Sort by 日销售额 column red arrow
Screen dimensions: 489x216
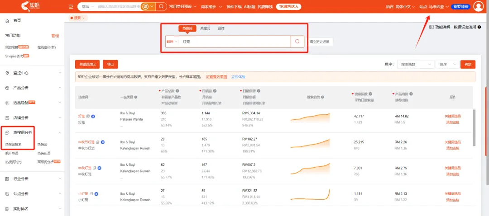241,91
